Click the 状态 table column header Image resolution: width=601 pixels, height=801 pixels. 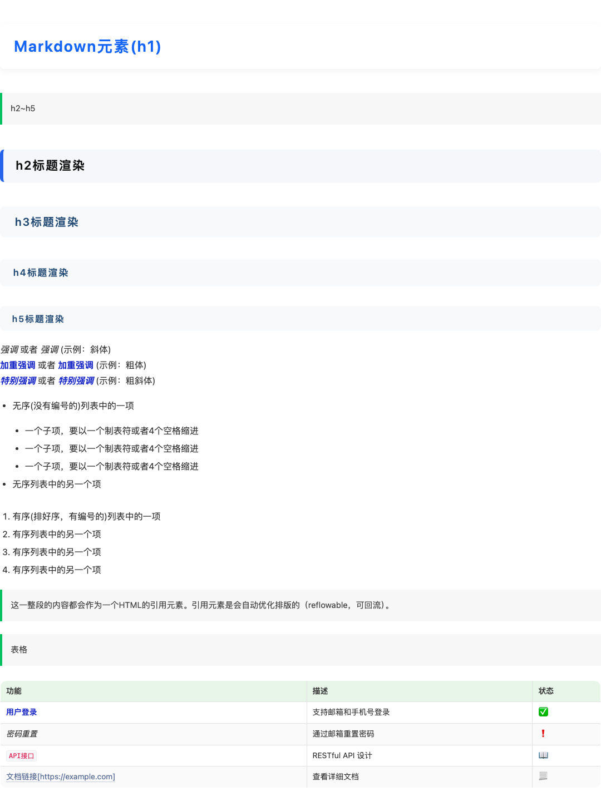[x=546, y=691]
